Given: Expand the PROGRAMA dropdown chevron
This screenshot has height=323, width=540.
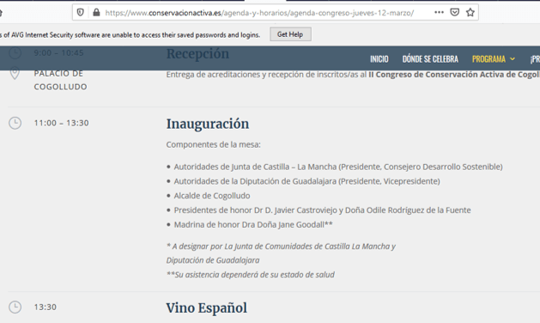Looking at the screenshot, I should (513, 59).
